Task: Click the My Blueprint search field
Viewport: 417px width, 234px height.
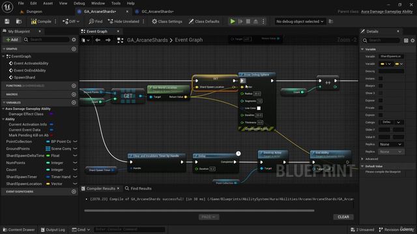Action: click(46, 40)
